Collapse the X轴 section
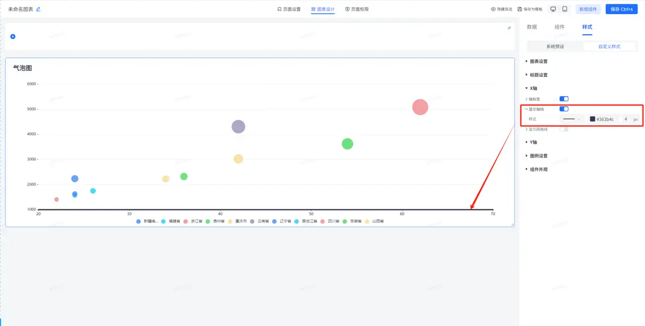The height and width of the screenshot is (326, 645). pyautogui.click(x=532, y=88)
